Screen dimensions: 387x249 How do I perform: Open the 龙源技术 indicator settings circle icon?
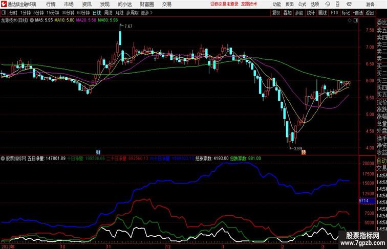pyautogui.click(x=32, y=20)
